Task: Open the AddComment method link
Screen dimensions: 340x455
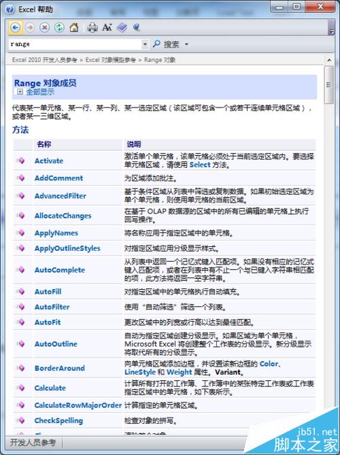Action: [58, 178]
